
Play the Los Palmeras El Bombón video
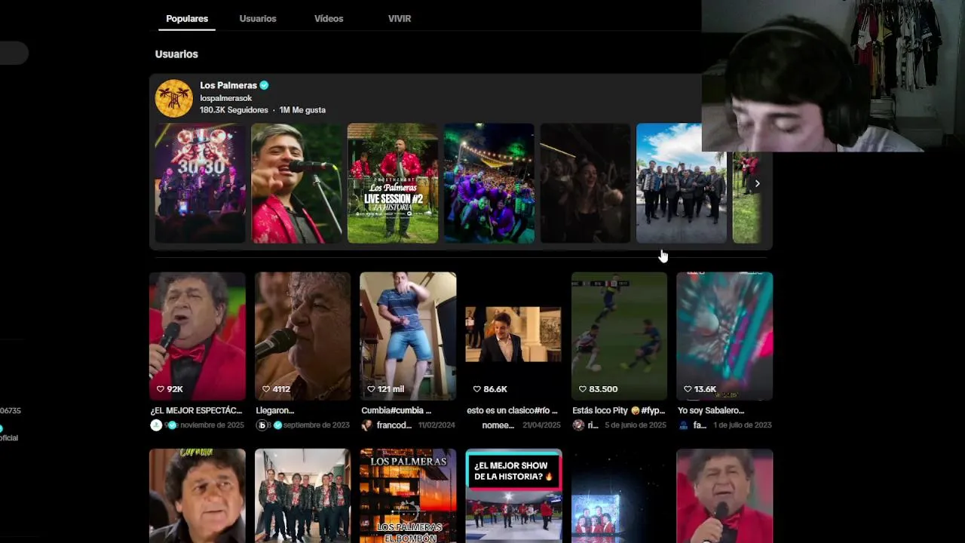click(x=408, y=495)
